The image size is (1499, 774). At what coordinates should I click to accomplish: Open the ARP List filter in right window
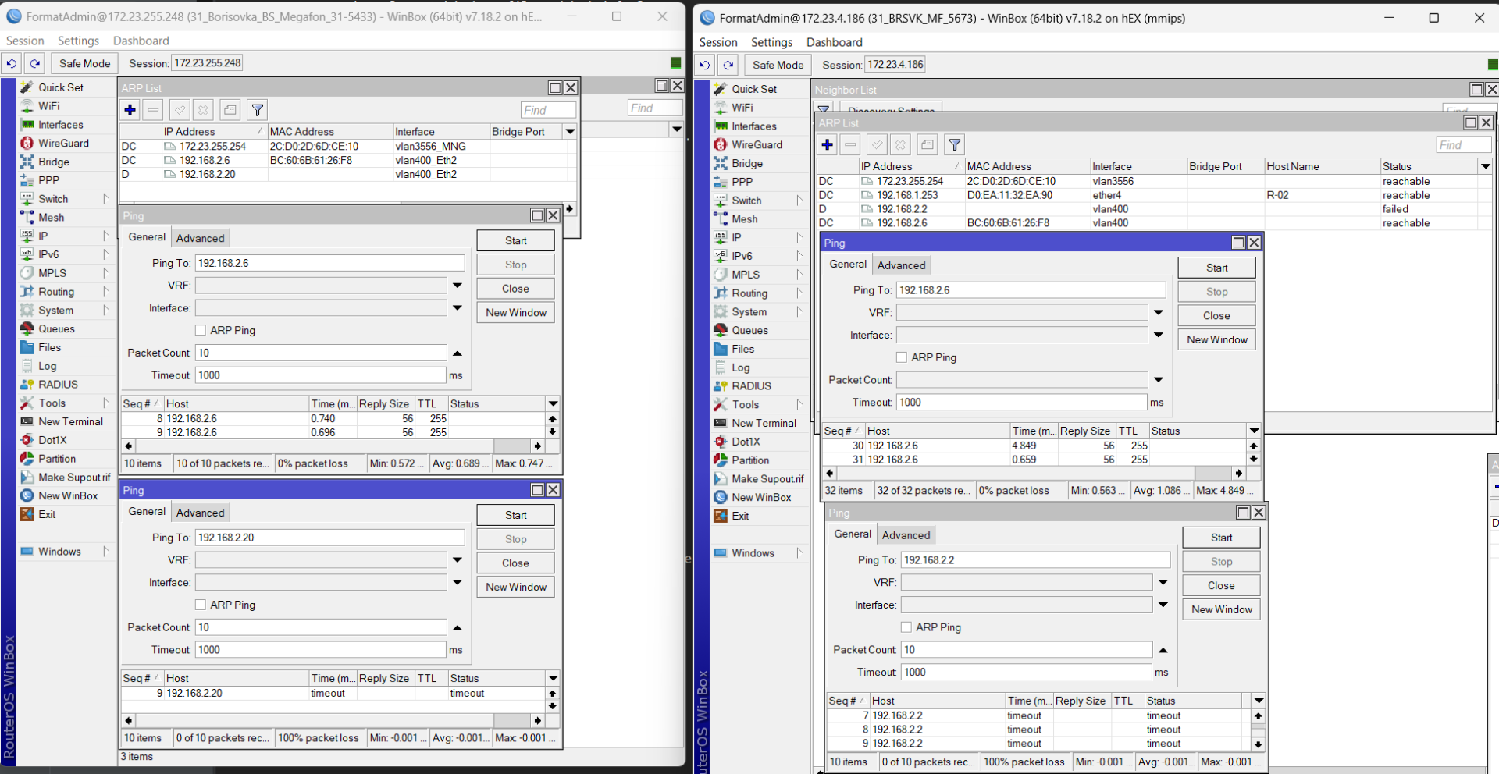954,144
